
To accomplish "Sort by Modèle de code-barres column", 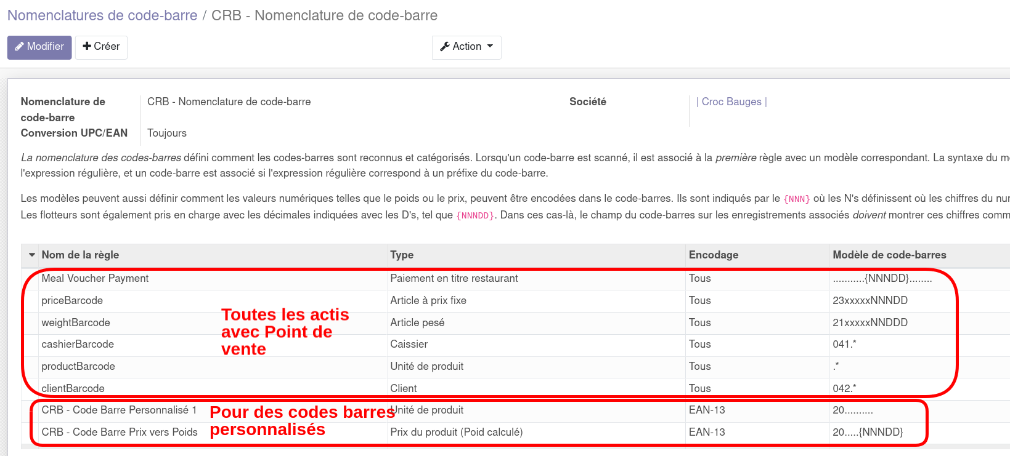I will click(889, 255).
